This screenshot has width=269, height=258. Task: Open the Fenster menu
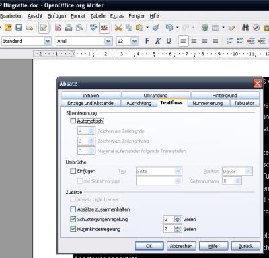pos(137,16)
